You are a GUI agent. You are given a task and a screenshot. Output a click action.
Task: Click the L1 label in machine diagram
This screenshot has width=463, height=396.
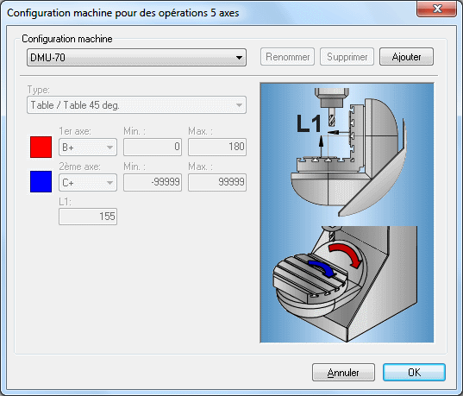[309, 123]
